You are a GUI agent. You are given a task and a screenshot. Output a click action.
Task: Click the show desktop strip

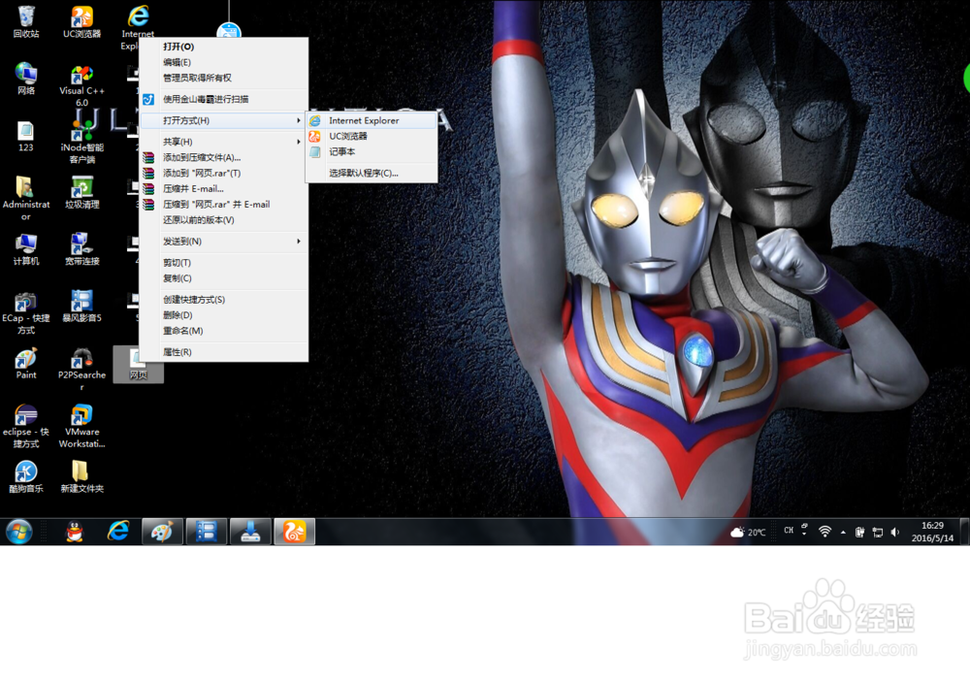tap(965, 532)
